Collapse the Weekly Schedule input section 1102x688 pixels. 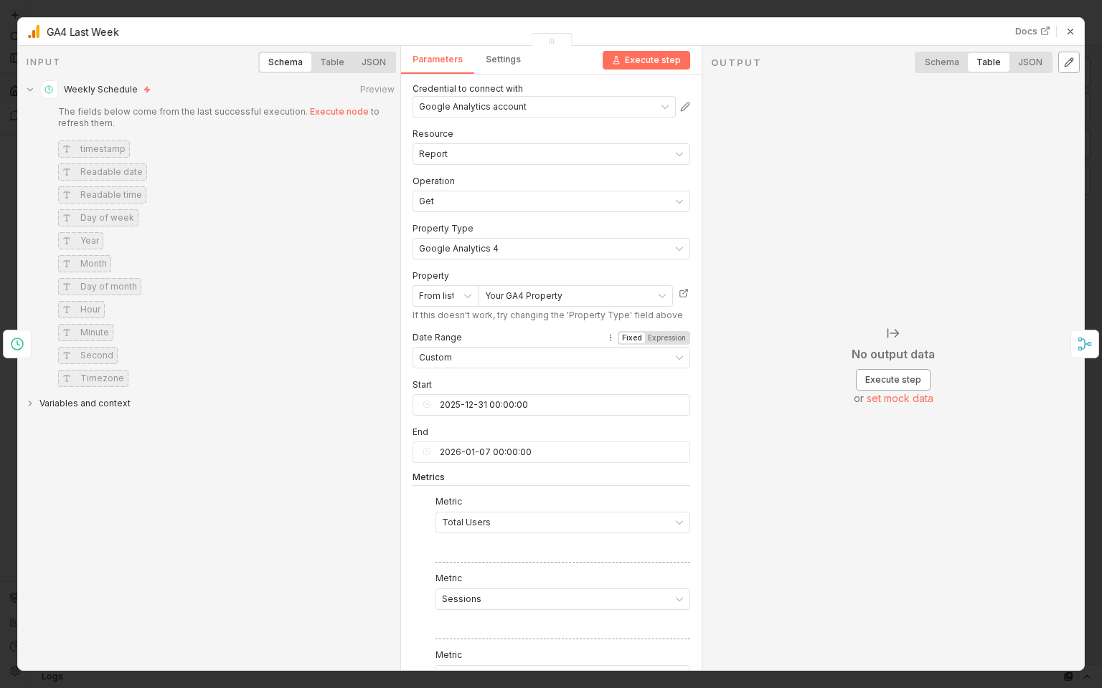30,90
